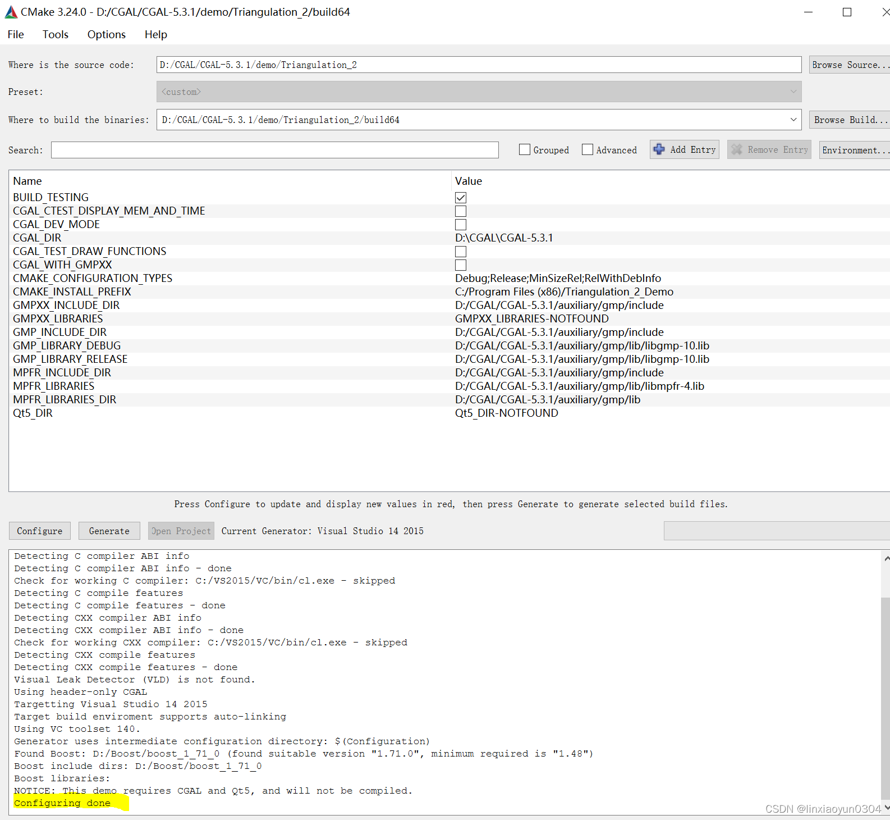Click the CMAKE_INSTALL_PREFIX value

(x=564, y=291)
